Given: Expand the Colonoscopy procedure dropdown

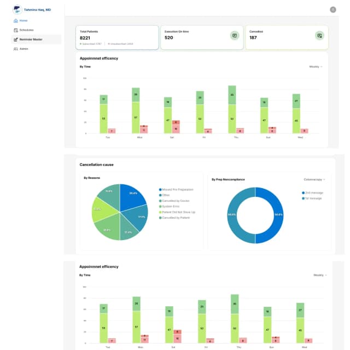Looking at the screenshot, I should 313,179.
